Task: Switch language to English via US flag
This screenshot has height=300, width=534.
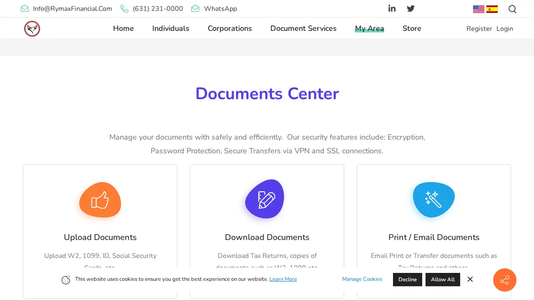Action: 479,9
